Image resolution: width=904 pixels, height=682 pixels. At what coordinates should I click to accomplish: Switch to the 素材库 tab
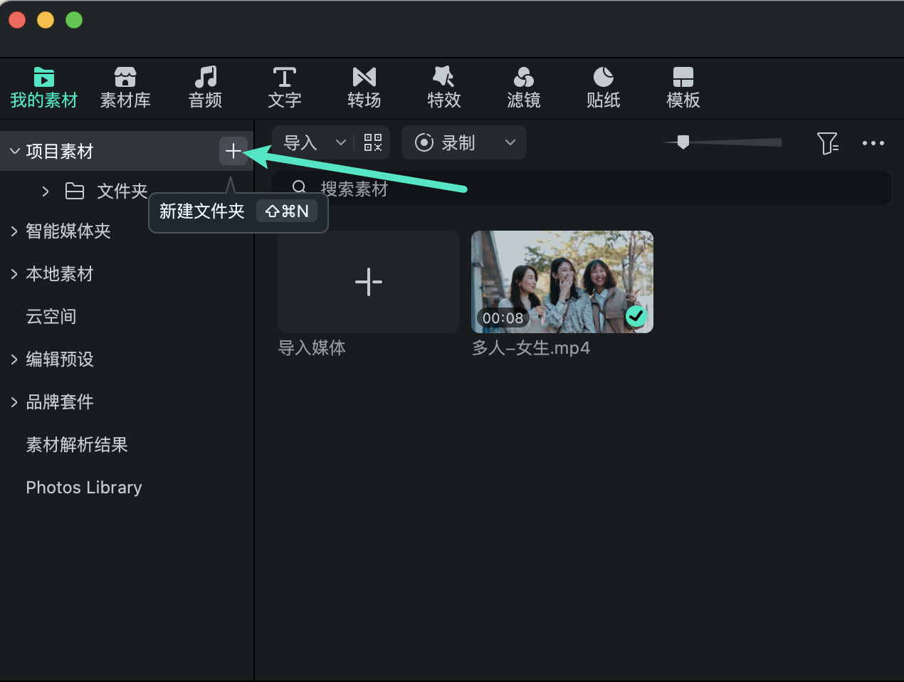125,88
